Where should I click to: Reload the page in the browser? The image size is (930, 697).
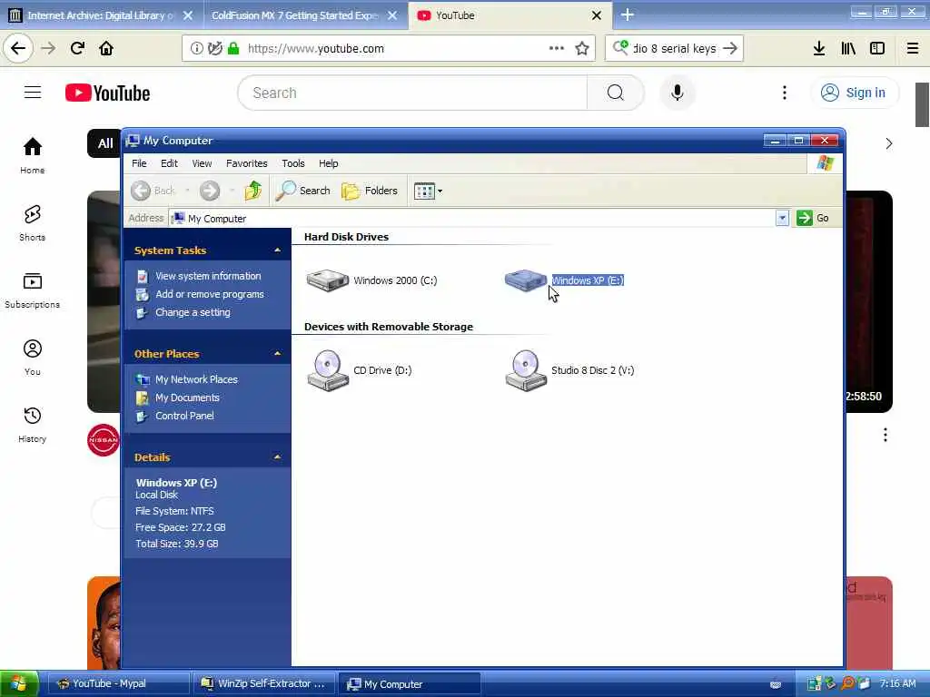pos(77,49)
